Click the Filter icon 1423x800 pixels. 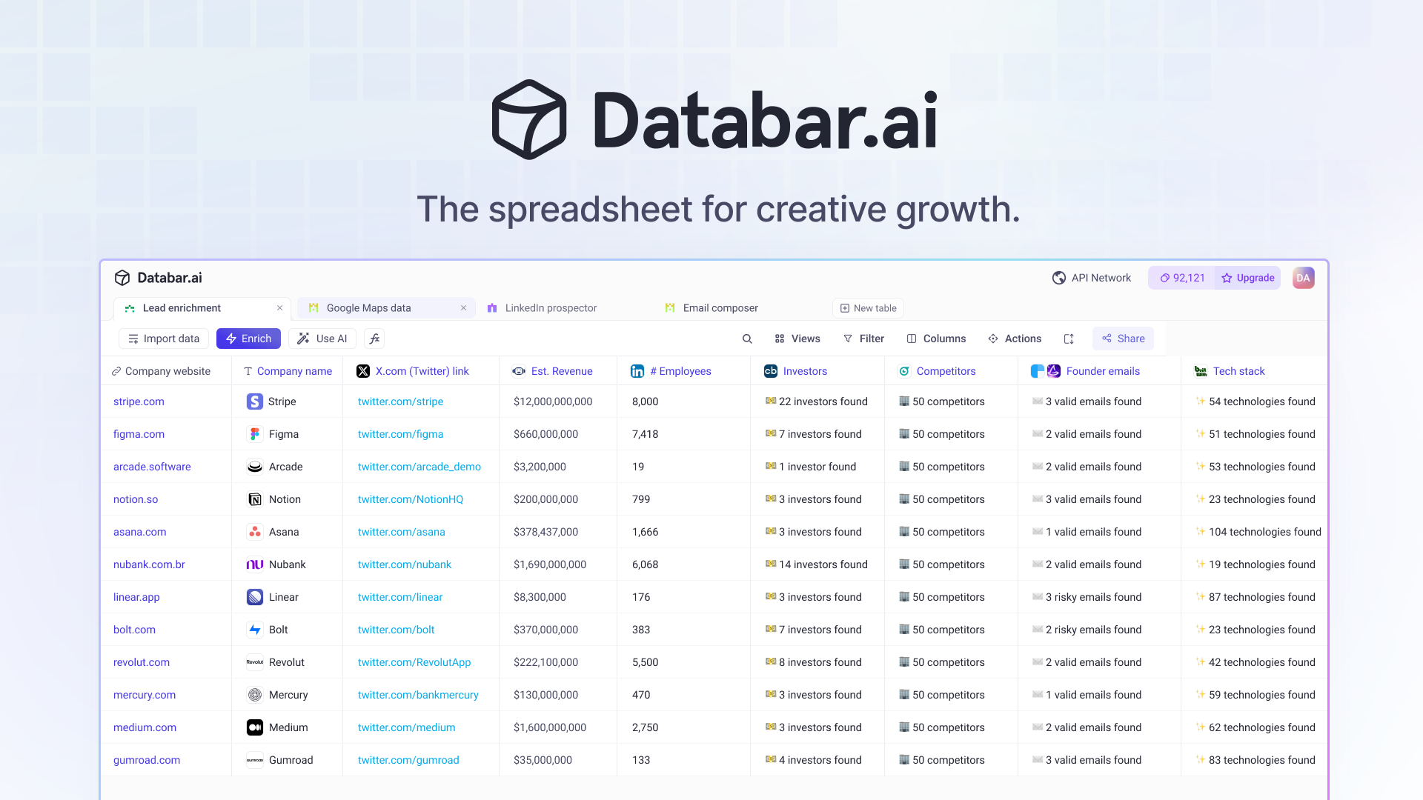coord(847,338)
